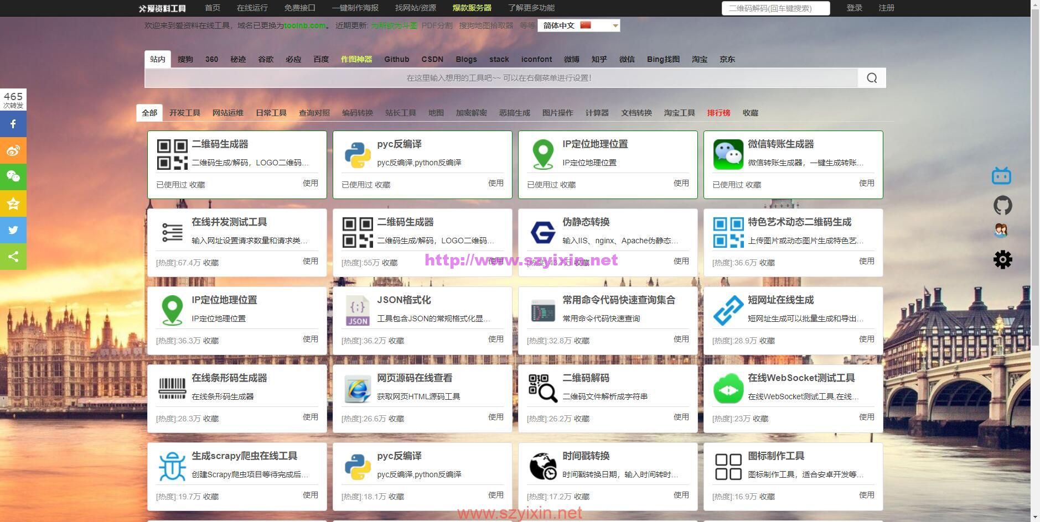The width and height of the screenshot is (1040, 522).
Task: Open the red 排行榜 tab
Action: [718, 113]
